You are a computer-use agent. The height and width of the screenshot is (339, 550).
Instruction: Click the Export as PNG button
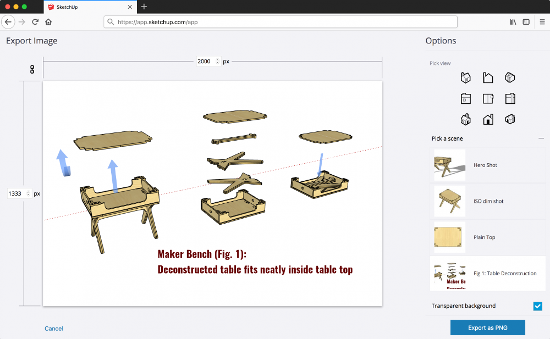point(487,327)
